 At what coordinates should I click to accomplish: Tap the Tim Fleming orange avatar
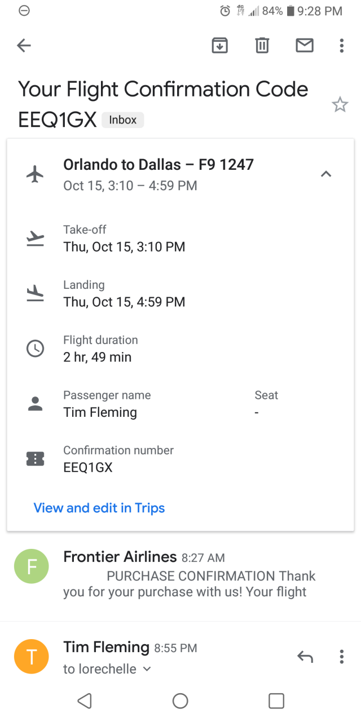tap(32, 657)
